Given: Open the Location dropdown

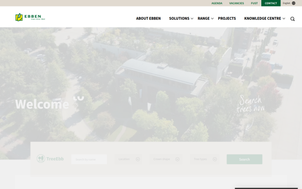Looking at the screenshot, I should 128,159.
